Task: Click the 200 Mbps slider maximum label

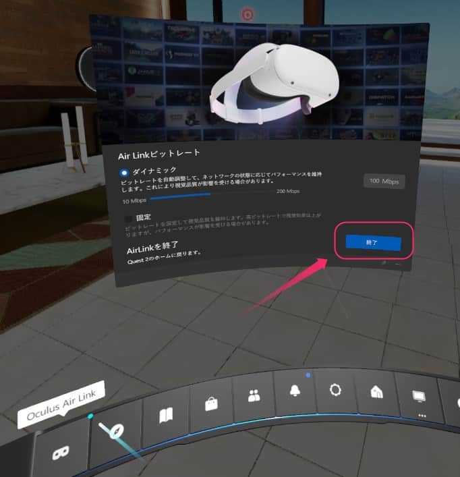Action: click(288, 191)
